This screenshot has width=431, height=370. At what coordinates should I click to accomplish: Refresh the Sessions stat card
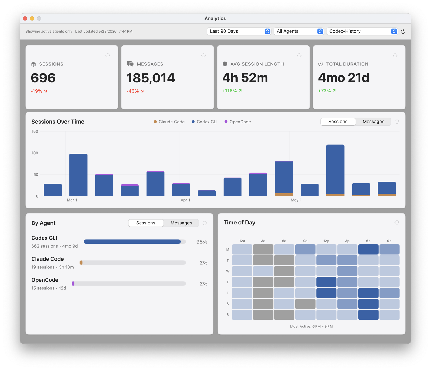click(x=108, y=56)
